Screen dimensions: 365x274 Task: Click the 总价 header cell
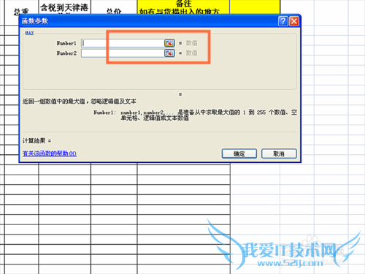pyautogui.click(x=114, y=7)
